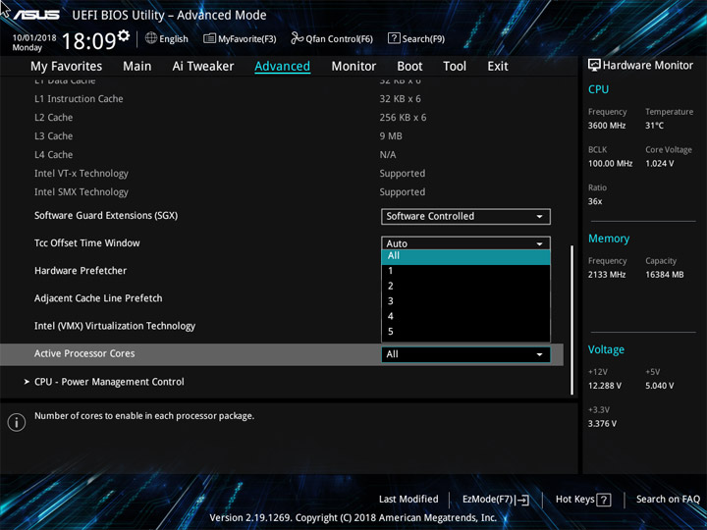Screen dimensions: 707x530
Task: Click the ASUS logo
Action: pos(36,15)
